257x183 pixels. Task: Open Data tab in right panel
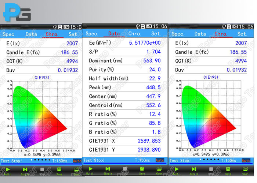(x=200, y=34)
